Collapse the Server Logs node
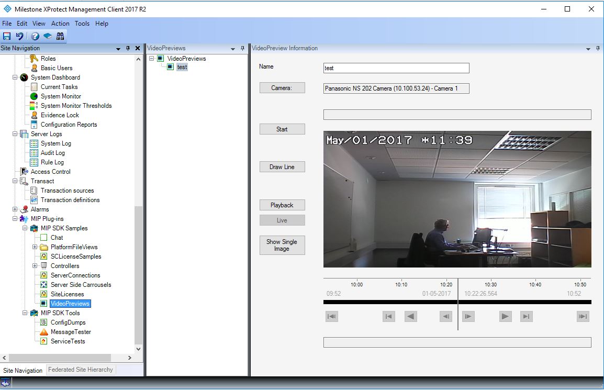 pos(15,134)
